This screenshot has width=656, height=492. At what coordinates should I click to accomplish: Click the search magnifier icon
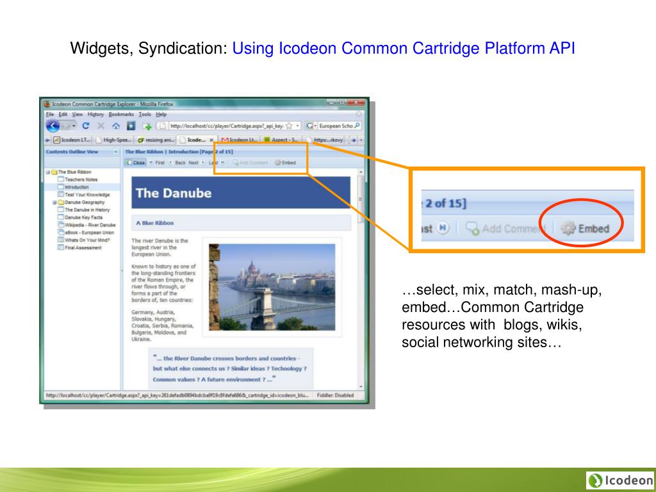tap(357, 126)
